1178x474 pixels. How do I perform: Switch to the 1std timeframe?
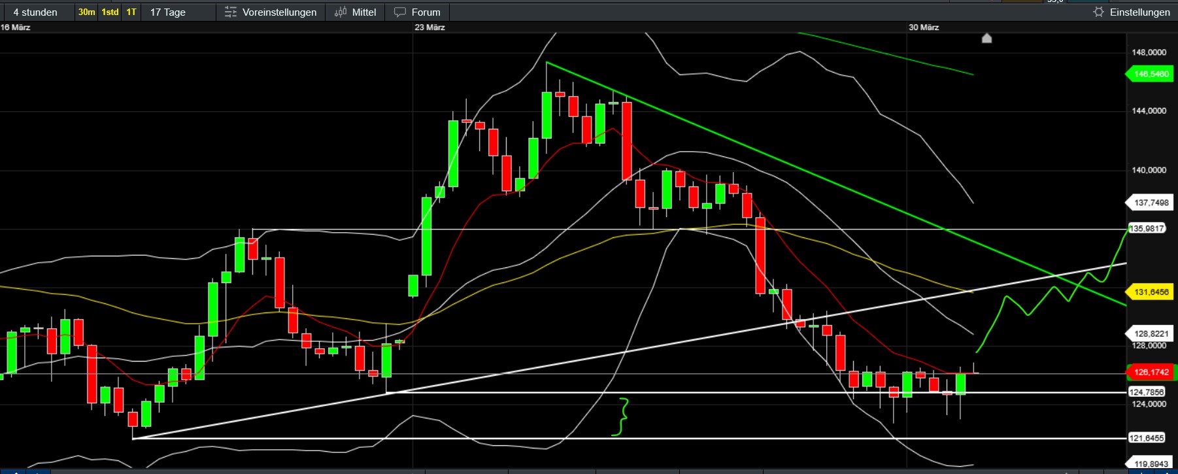point(110,12)
